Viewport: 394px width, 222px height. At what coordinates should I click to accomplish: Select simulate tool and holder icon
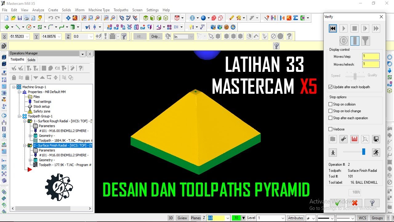coord(365,41)
